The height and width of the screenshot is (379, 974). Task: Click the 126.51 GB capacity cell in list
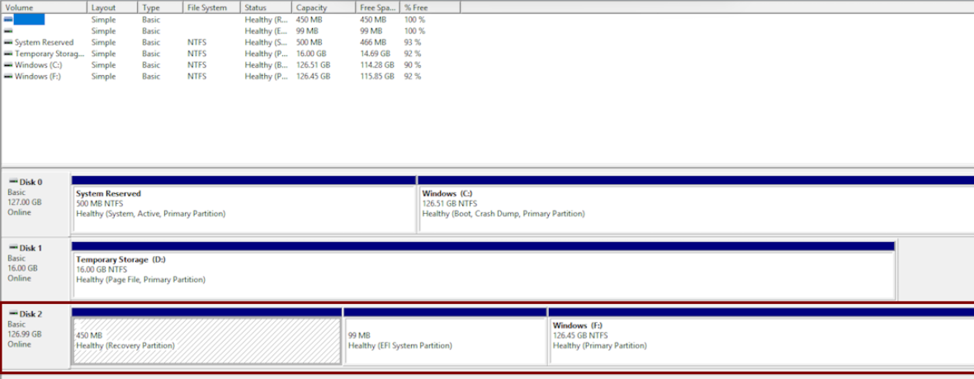[313, 64]
